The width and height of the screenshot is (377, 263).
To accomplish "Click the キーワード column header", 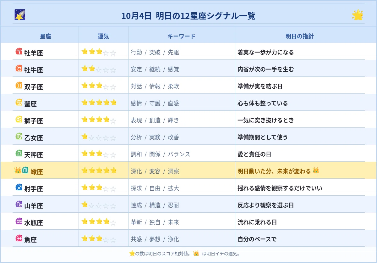I will coord(182,36).
